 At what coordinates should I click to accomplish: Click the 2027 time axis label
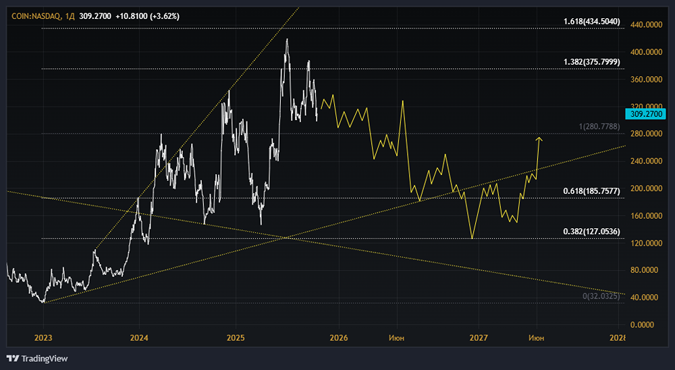click(479, 338)
